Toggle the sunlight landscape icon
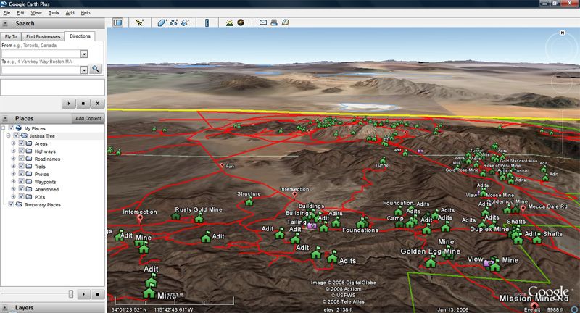Viewport: 580px width, 313px height. point(230,22)
